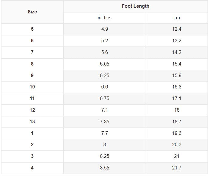The width and height of the screenshot is (209, 176).
Task: Click size 7 row label
Action: point(32,52)
